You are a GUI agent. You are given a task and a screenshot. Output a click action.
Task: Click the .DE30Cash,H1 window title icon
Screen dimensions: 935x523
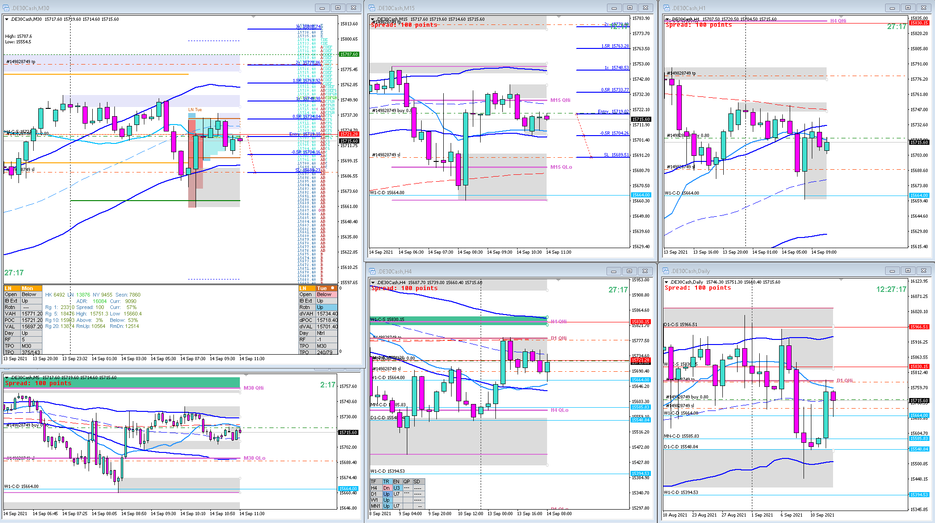click(667, 8)
